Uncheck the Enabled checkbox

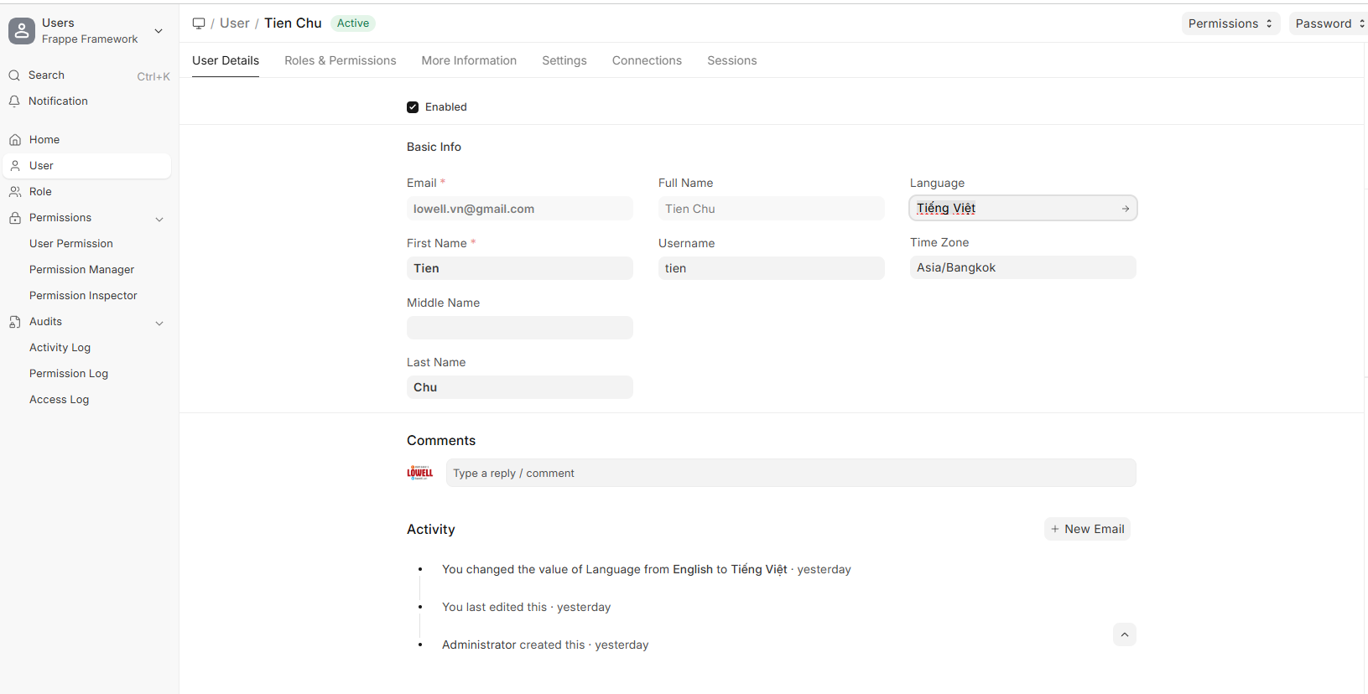point(413,107)
